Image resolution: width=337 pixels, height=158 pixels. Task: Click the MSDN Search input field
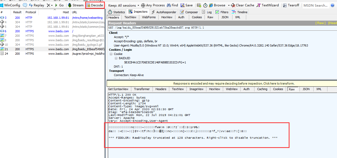tap(316, 5)
